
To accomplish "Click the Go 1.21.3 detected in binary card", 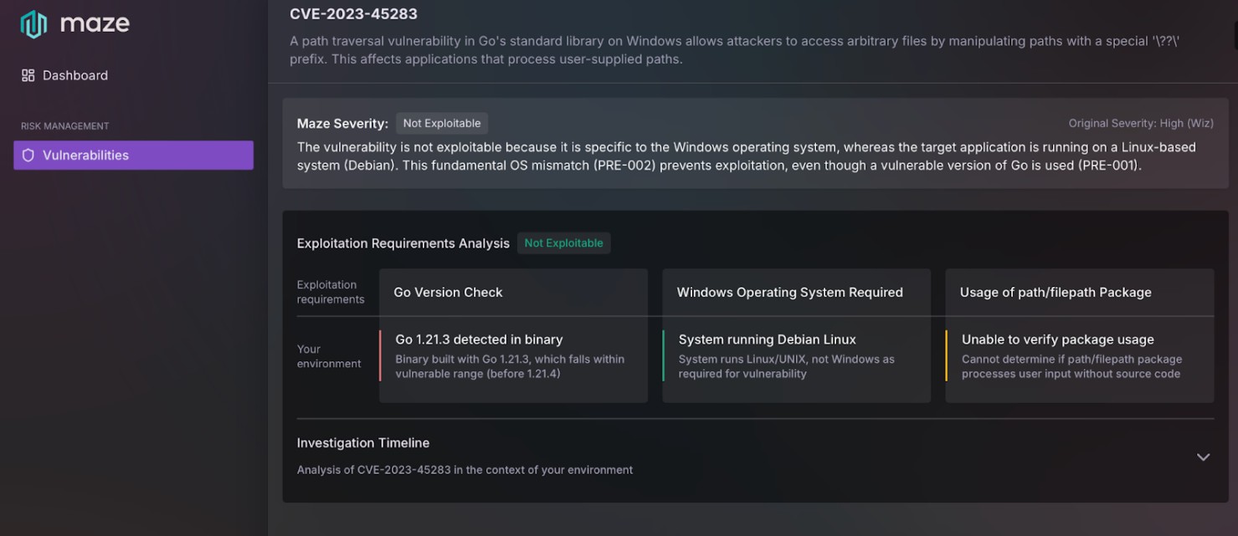I will pos(512,356).
